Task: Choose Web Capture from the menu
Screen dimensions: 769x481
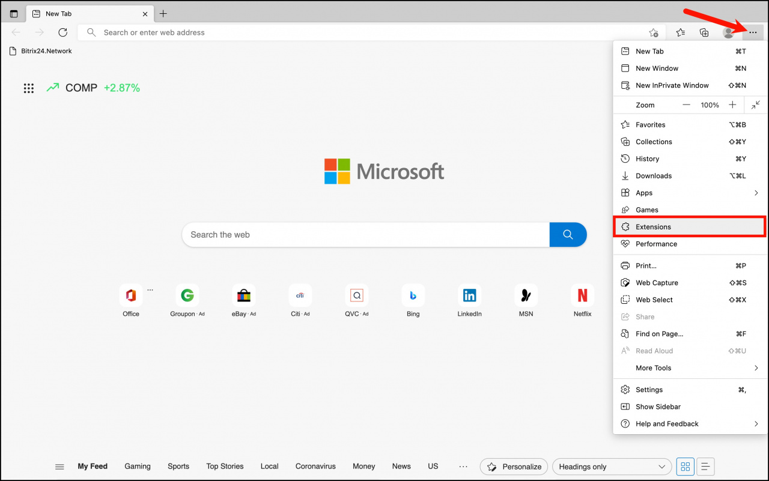Action: (690, 283)
